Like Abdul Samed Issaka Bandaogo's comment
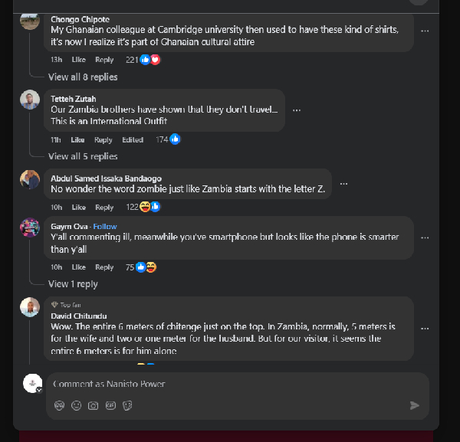Image resolution: width=460 pixels, height=442 pixels. click(78, 208)
